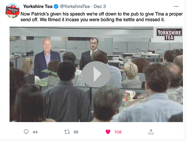The image size is (186, 141).
Task: Open the Yorkshire Tea profile avatar
Action: (x=12, y=10)
